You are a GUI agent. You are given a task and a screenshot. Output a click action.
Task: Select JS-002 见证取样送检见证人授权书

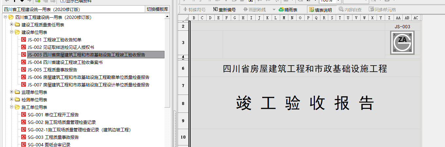[61, 47]
